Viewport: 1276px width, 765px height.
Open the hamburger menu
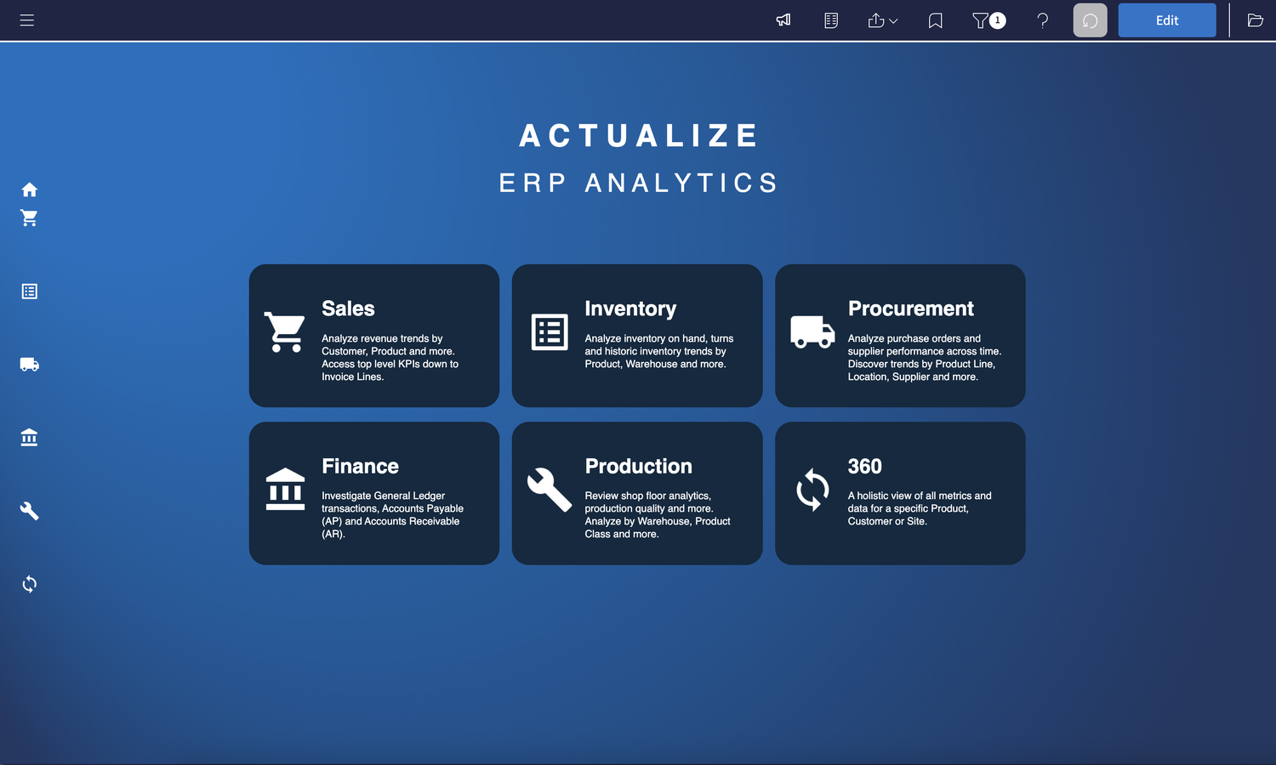27,20
